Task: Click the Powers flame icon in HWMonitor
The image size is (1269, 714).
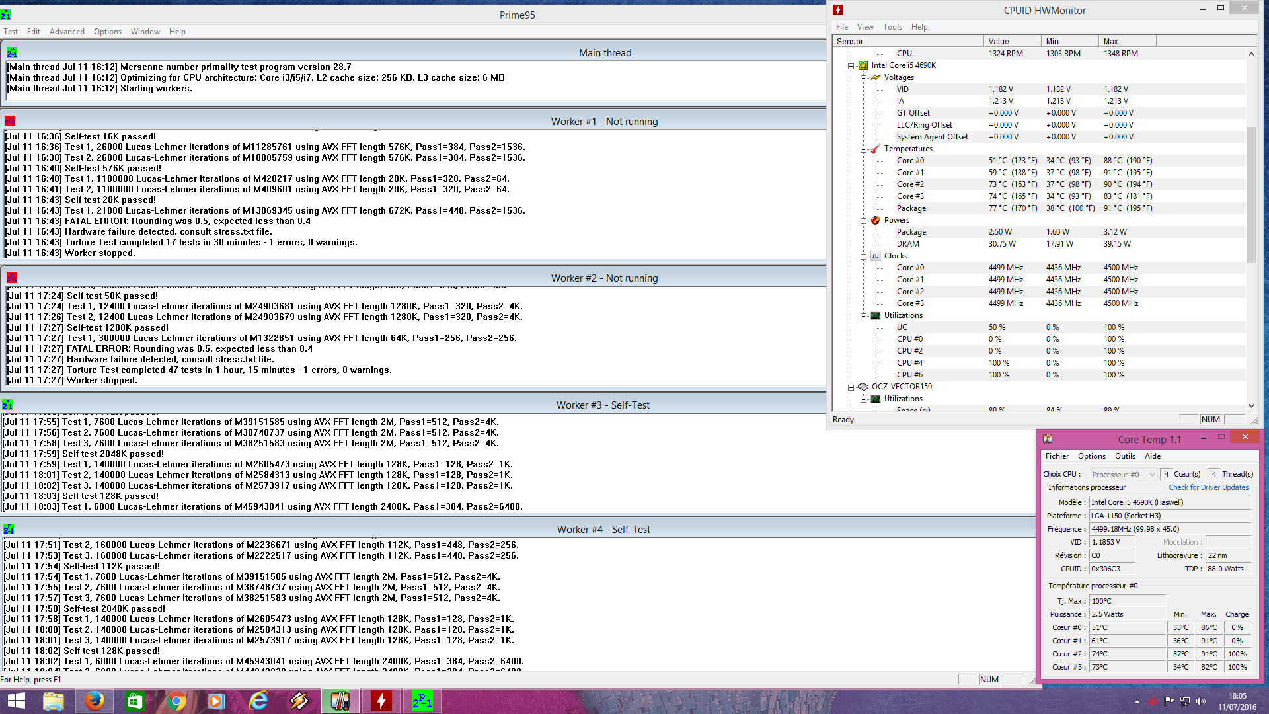Action: 876,220
